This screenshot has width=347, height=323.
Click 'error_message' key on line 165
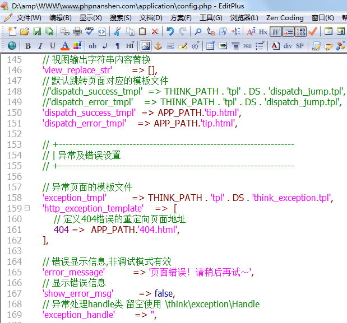[x=73, y=273]
